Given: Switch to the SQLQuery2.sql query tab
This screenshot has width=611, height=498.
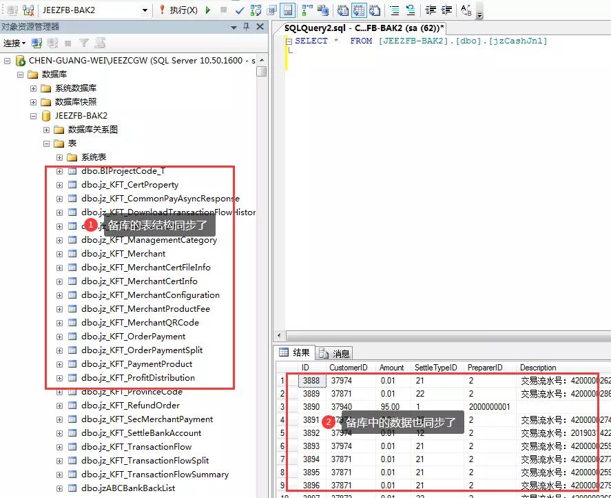Looking at the screenshot, I should pyautogui.click(x=364, y=28).
